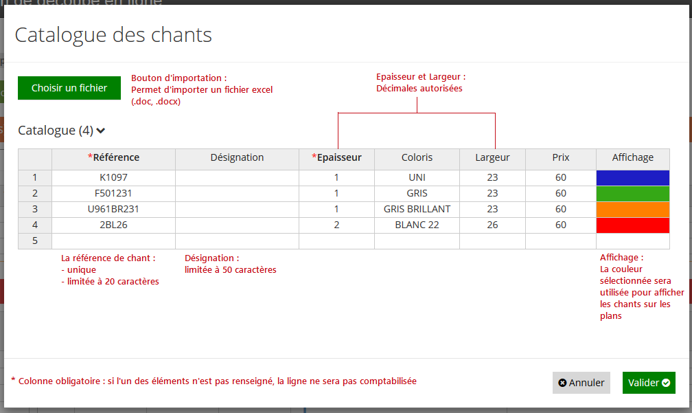The width and height of the screenshot is (692, 413).
Task: Click the Coloris cell UNI
Action: point(417,177)
